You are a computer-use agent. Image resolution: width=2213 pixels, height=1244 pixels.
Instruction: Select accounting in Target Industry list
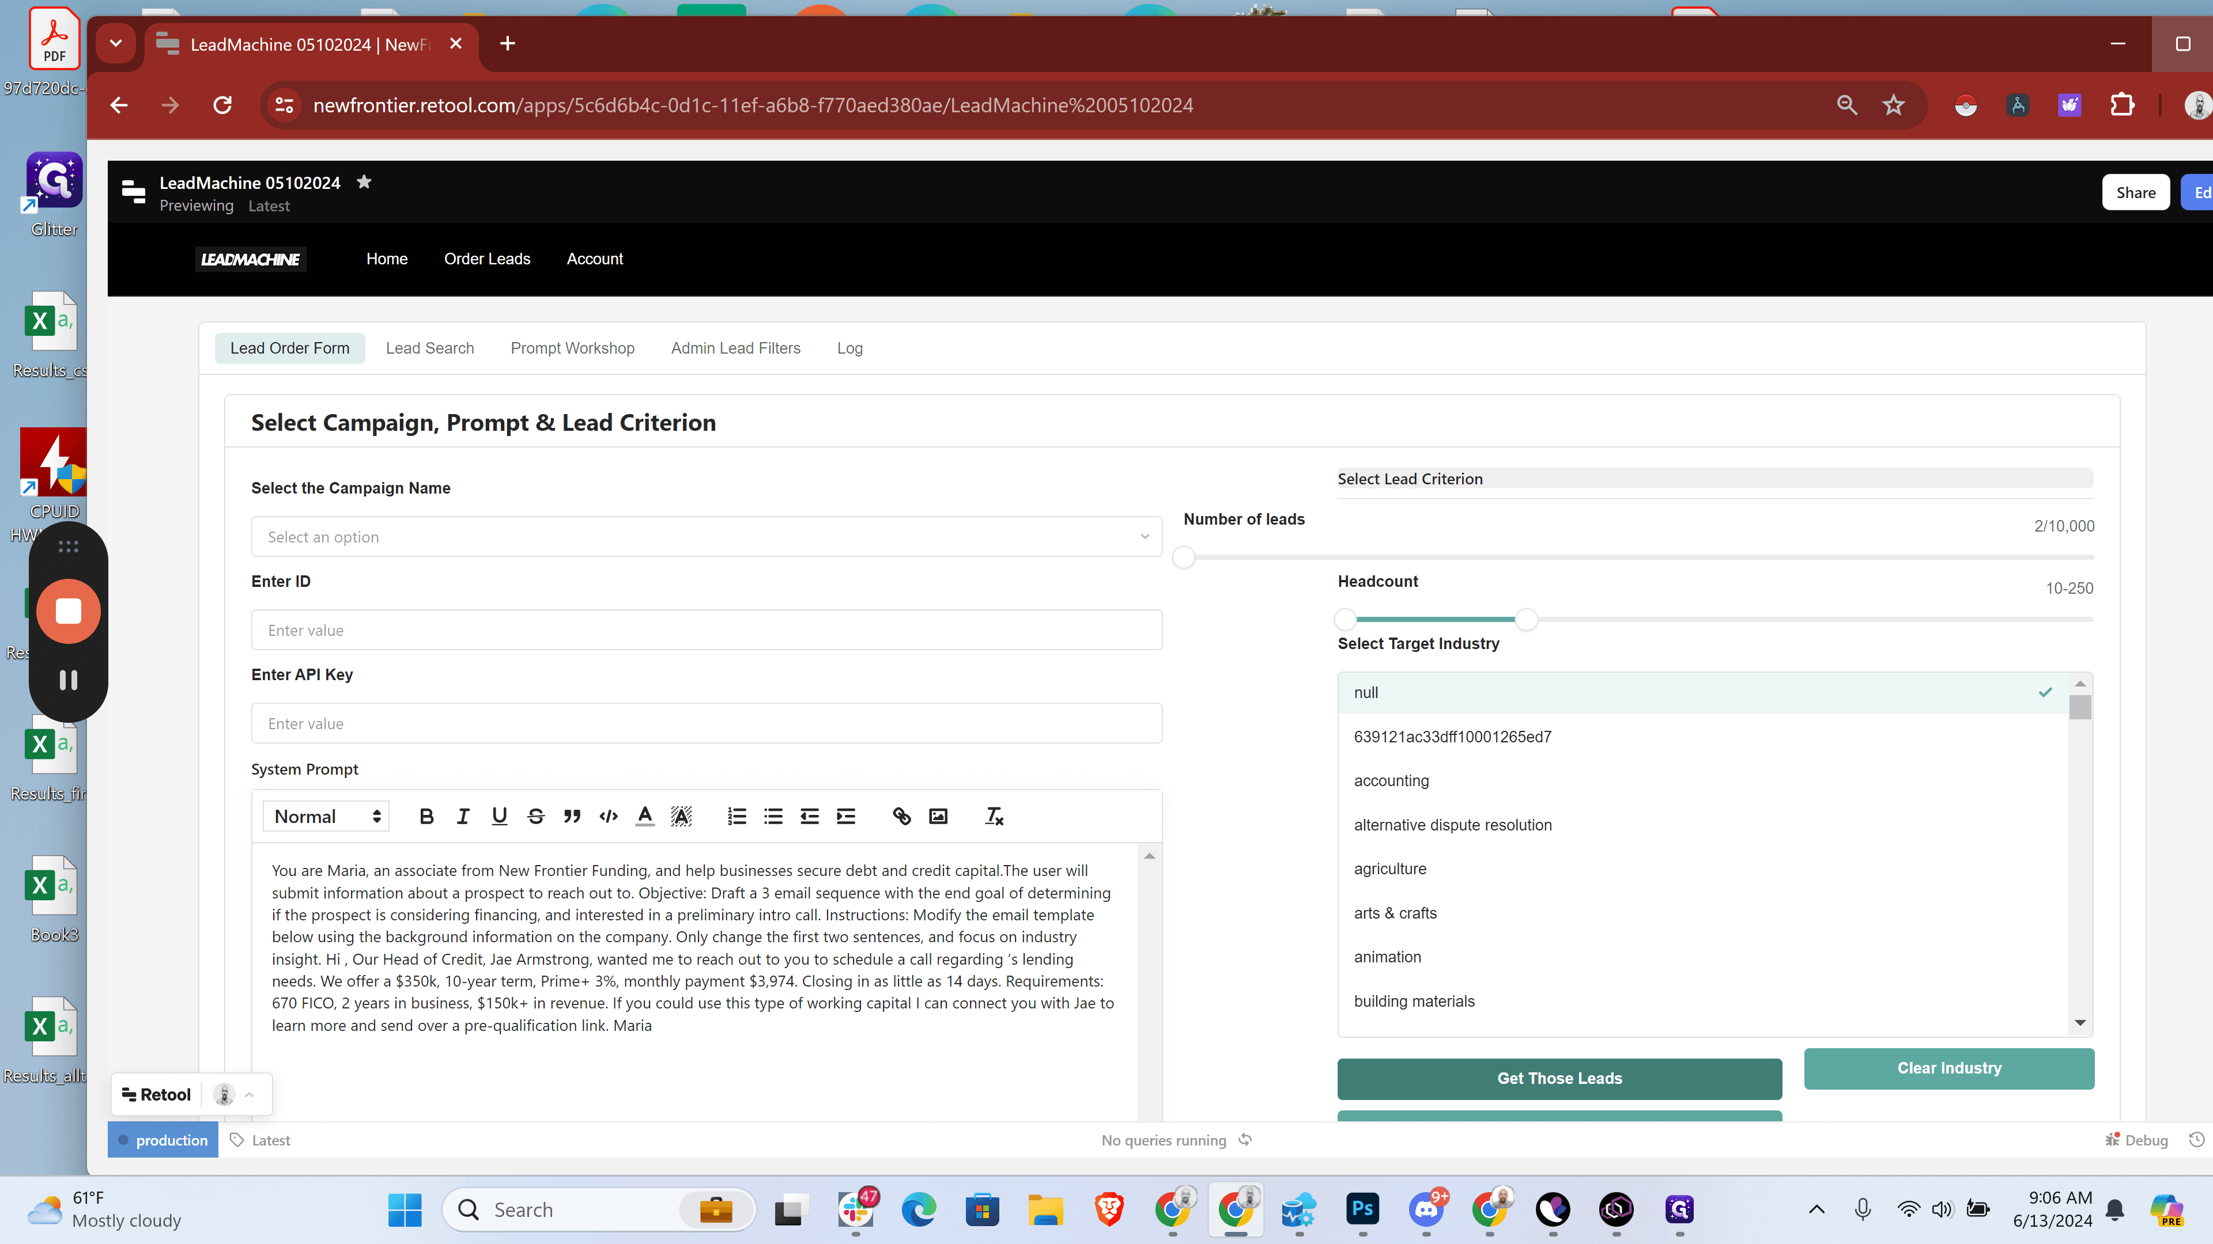(1703, 780)
